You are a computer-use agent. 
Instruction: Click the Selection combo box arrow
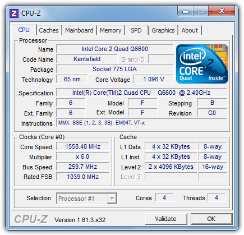pos(112,199)
